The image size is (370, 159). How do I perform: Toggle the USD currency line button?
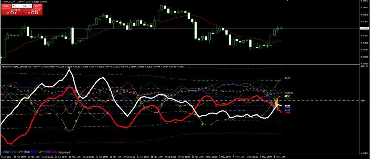[x=55, y=152]
